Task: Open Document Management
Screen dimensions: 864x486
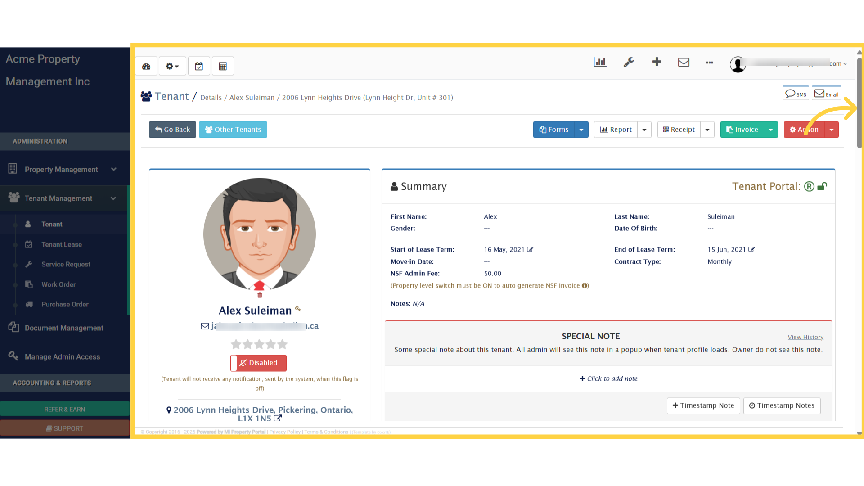Action: click(x=65, y=328)
